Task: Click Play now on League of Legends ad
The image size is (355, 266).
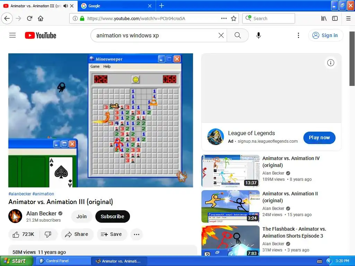Action: click(319, 138)
